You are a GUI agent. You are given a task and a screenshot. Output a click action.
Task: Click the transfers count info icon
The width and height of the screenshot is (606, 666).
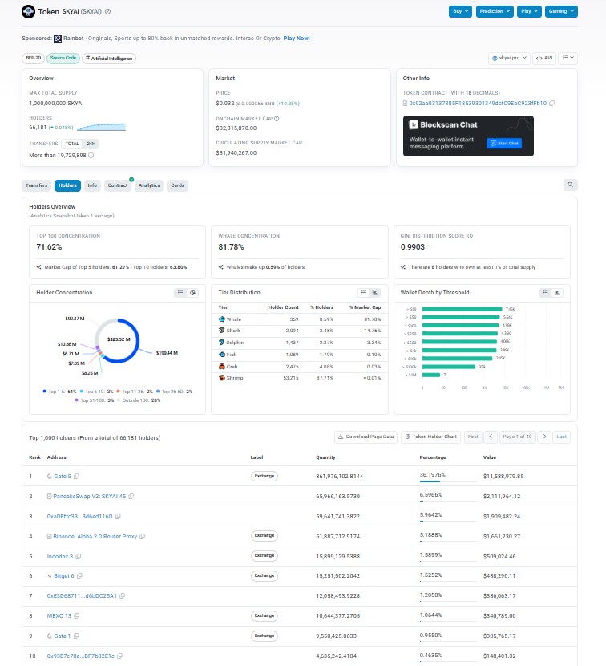(x=91, y=156)
